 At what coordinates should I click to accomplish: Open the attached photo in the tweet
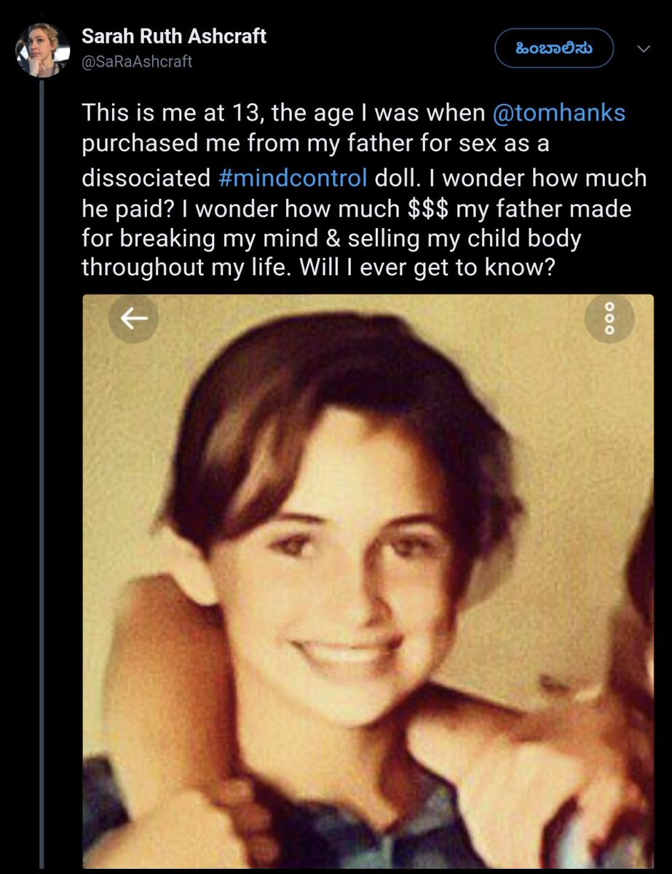(368, 581)
